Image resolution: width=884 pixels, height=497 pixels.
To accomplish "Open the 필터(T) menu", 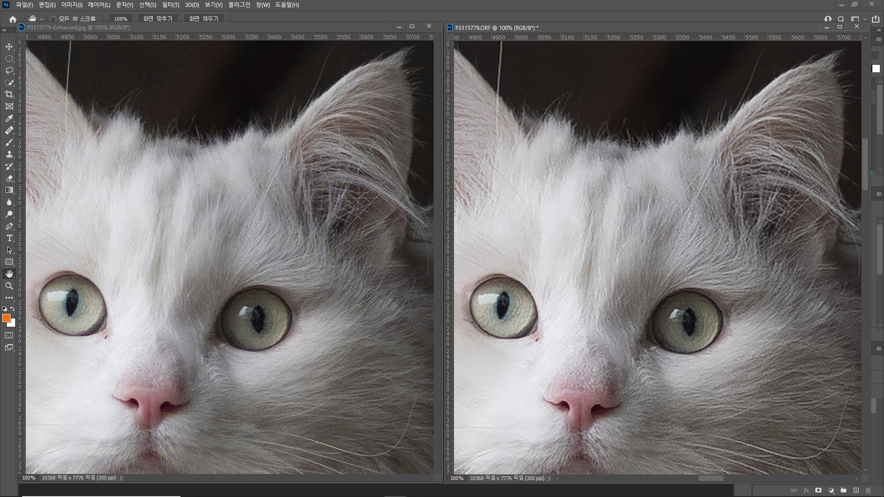I will (x=170, y=5).
